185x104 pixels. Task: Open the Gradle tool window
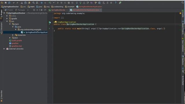tap(183, 13)
